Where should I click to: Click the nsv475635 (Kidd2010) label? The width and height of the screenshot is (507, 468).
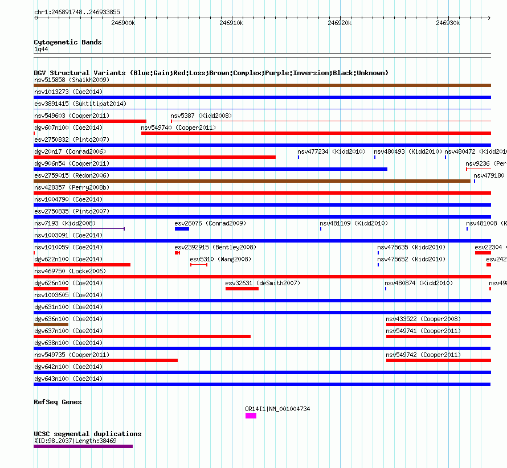pyautogui.click(x=411, y=247)
